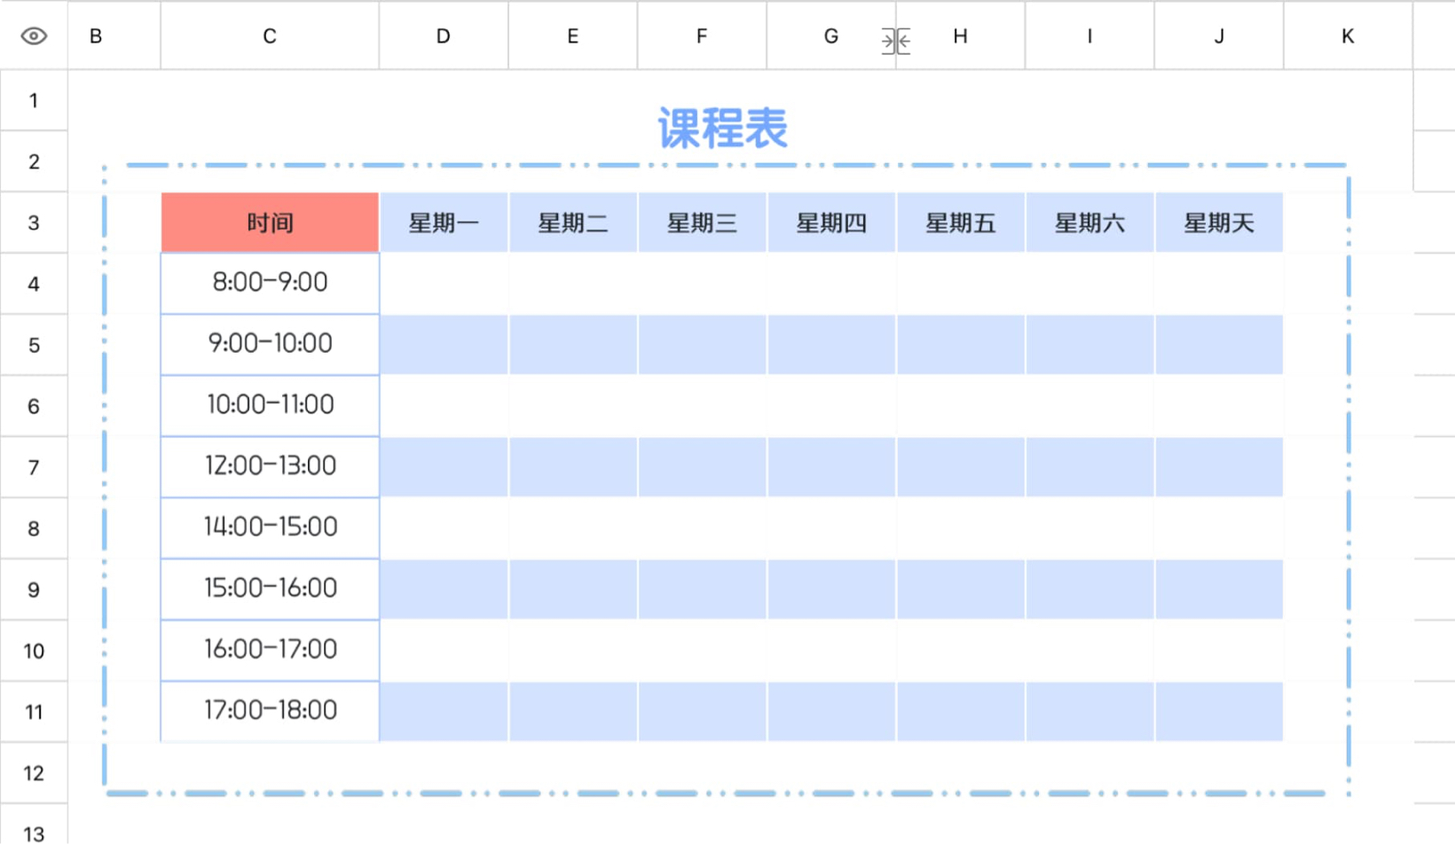Viewport: 1455px width, 844px height.
Task: Select the 16:00-17:00 time cell
Action: (270, 651)
